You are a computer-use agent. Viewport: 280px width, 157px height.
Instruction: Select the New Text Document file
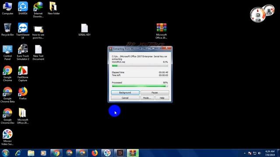point(38,52)
